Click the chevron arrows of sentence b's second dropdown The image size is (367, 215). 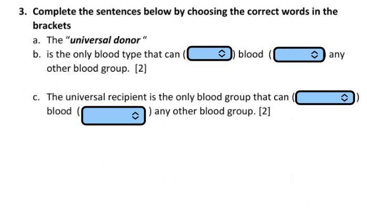coord(314,54)
